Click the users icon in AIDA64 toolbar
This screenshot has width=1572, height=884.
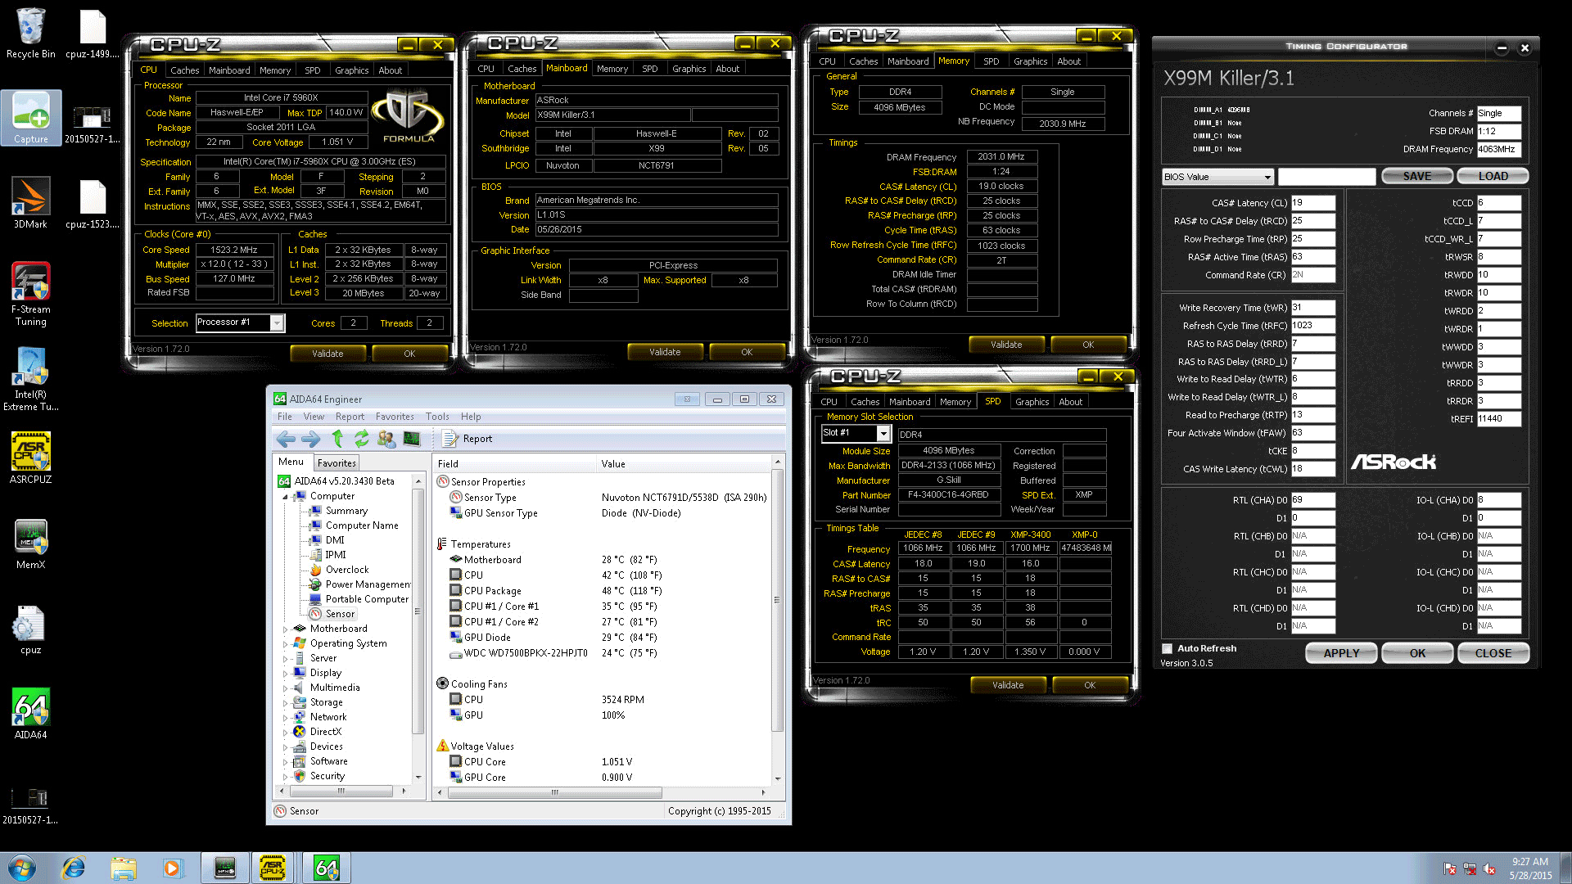[x=386, y=439]
